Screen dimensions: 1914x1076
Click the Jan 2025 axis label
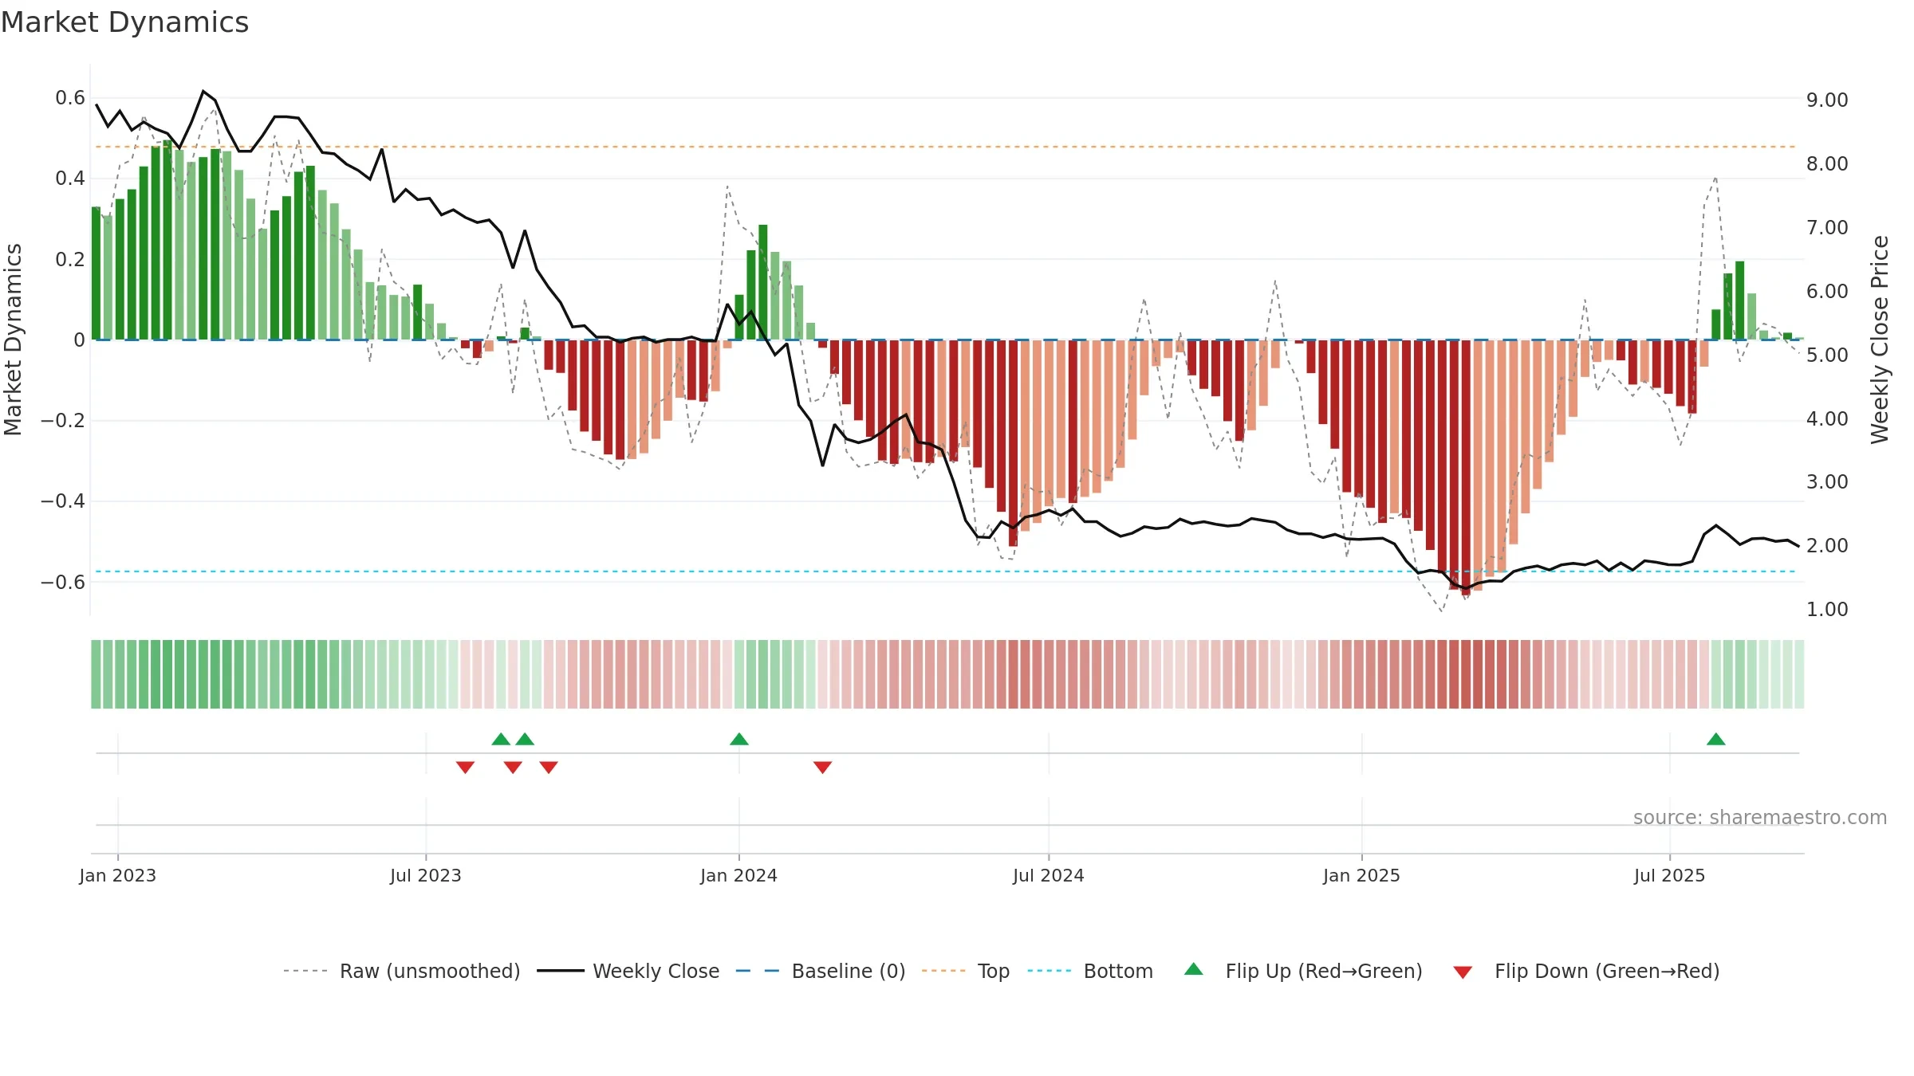[x=1362, y=875]
